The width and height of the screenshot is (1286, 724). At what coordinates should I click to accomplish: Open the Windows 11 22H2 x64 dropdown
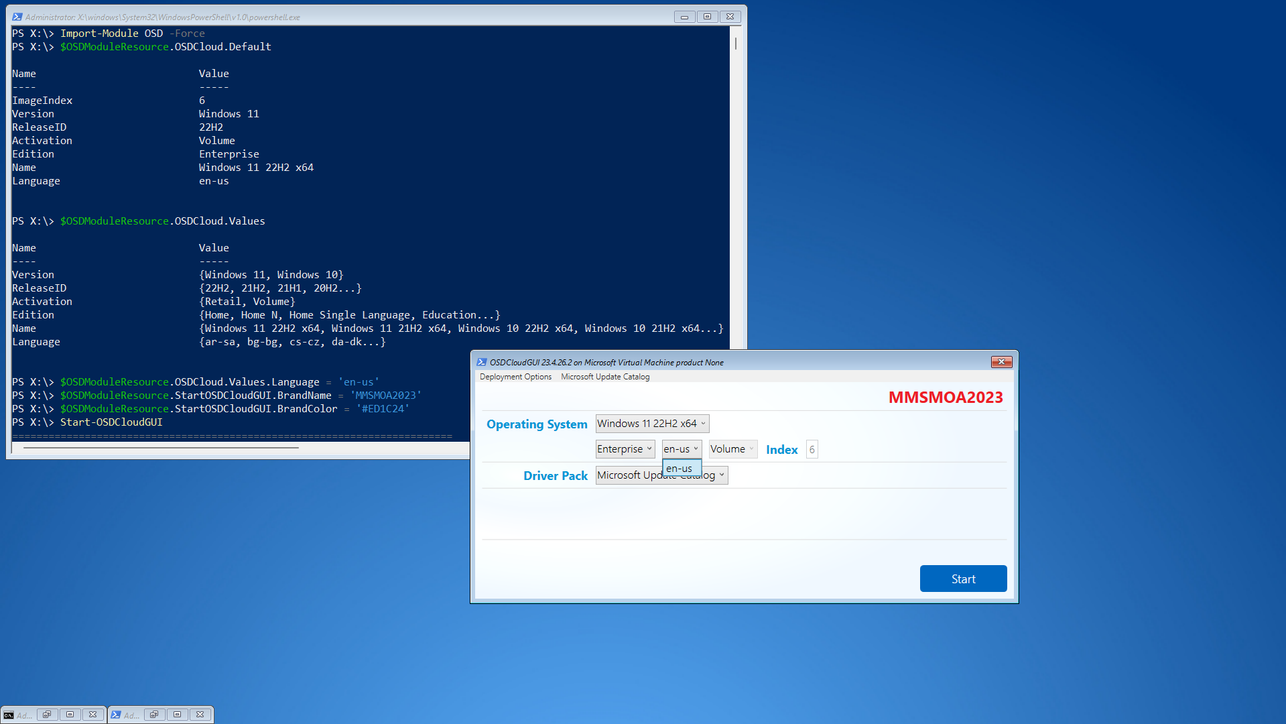(651, 424)
